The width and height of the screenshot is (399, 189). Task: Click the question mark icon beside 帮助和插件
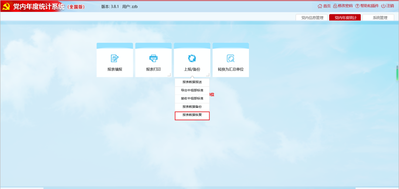(357, 6)
